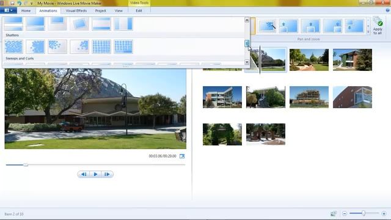Screen dimensions: 391x220
Task: Open the blue Movie Maker application menu
Action: pos(9,10)
